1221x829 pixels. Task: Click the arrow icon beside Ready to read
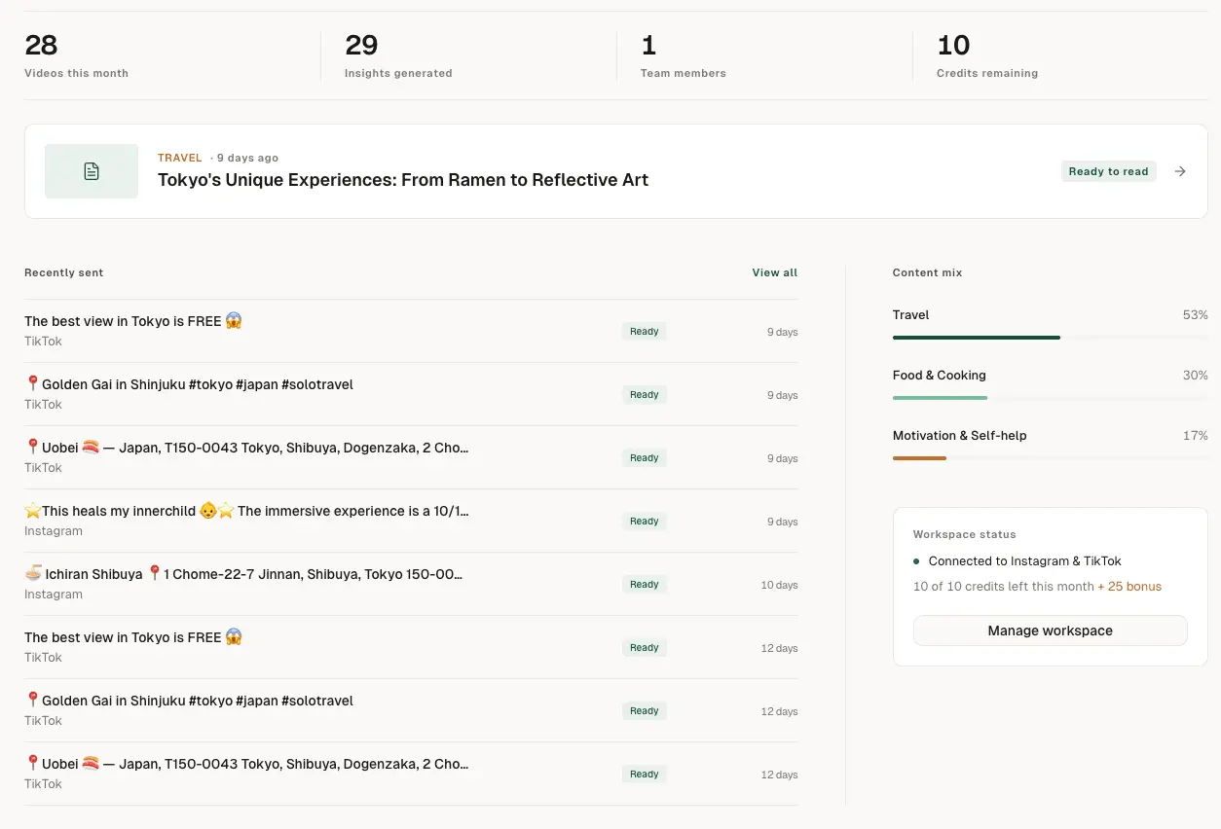1180,171
